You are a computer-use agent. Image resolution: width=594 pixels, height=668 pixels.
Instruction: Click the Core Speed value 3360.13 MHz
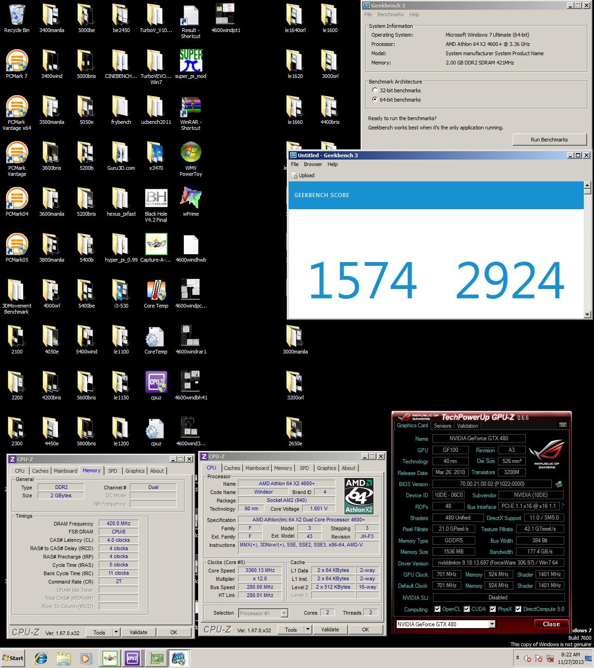coord(260,570)
